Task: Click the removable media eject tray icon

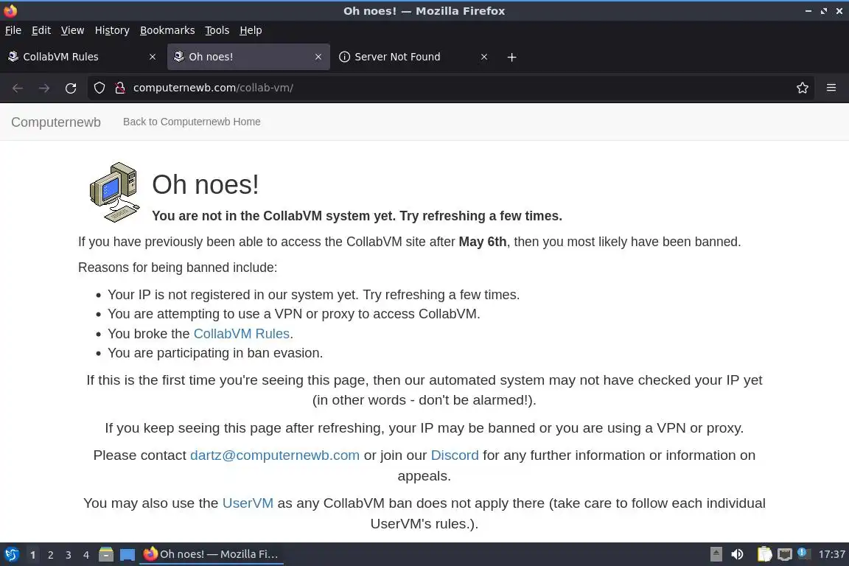Action: pyautogui.click(x=716, y=554)
